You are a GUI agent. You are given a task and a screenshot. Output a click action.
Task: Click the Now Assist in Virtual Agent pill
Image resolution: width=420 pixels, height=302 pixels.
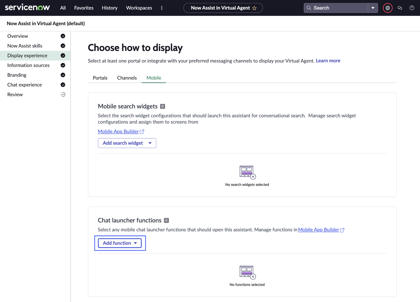(x=223, y=8)
